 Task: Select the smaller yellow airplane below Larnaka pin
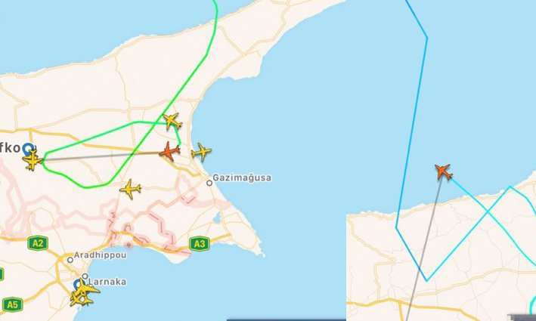81,300
